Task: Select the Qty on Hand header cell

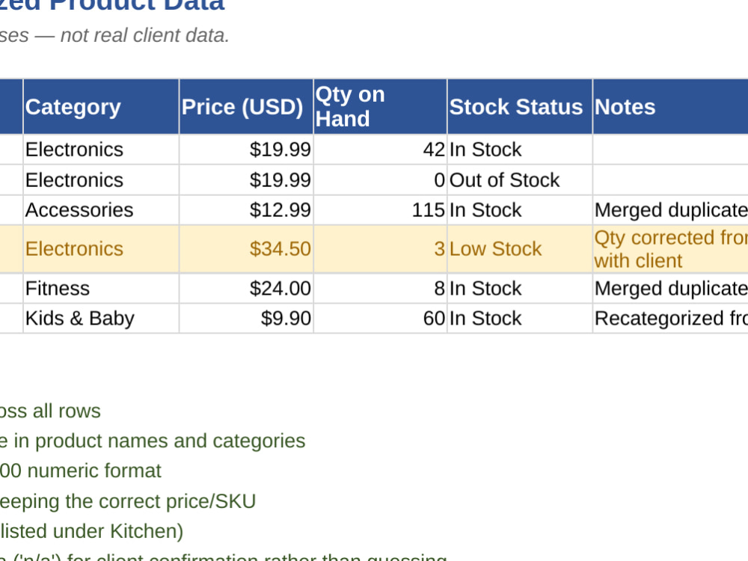Action: tap(380, 107)
